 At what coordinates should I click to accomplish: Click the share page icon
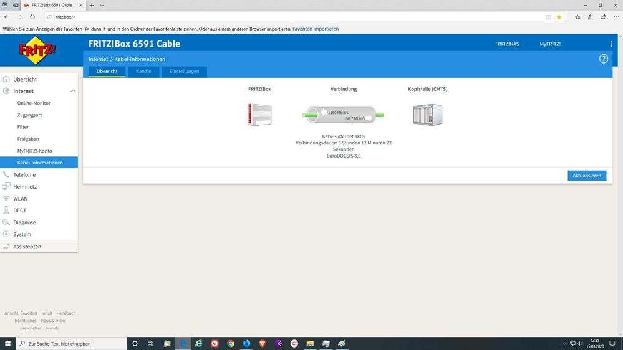[603, 17]
